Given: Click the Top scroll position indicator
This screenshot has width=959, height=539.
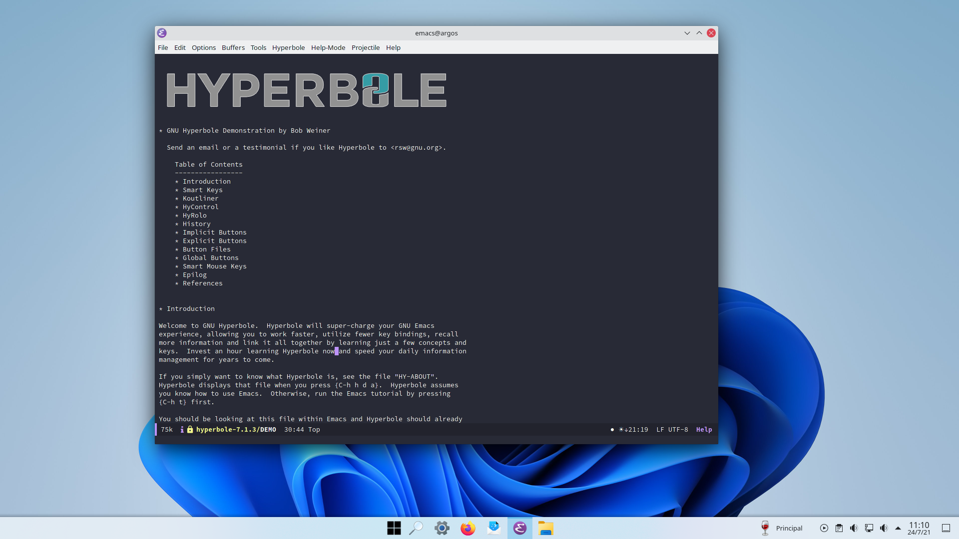Looking at the screenshot, I should (x=314, y=430).
